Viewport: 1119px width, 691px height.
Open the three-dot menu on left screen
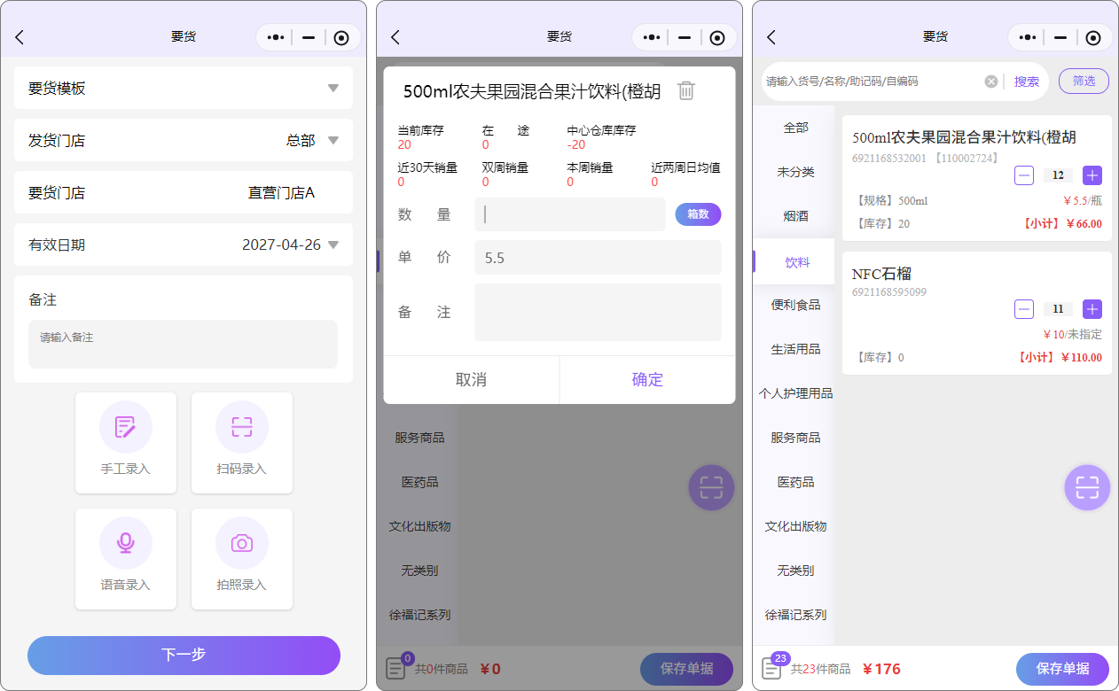pyautogui.click(x=276, y=37)
